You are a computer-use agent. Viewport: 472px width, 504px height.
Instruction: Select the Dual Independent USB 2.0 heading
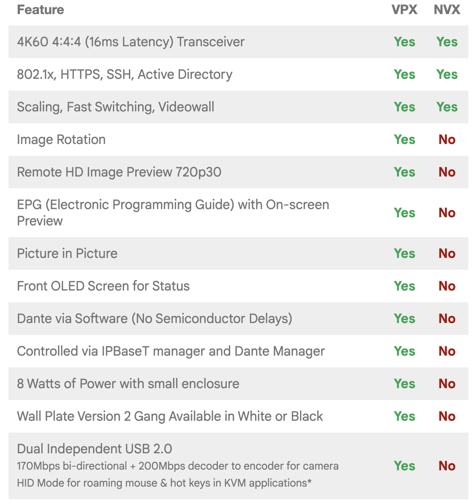94,449
